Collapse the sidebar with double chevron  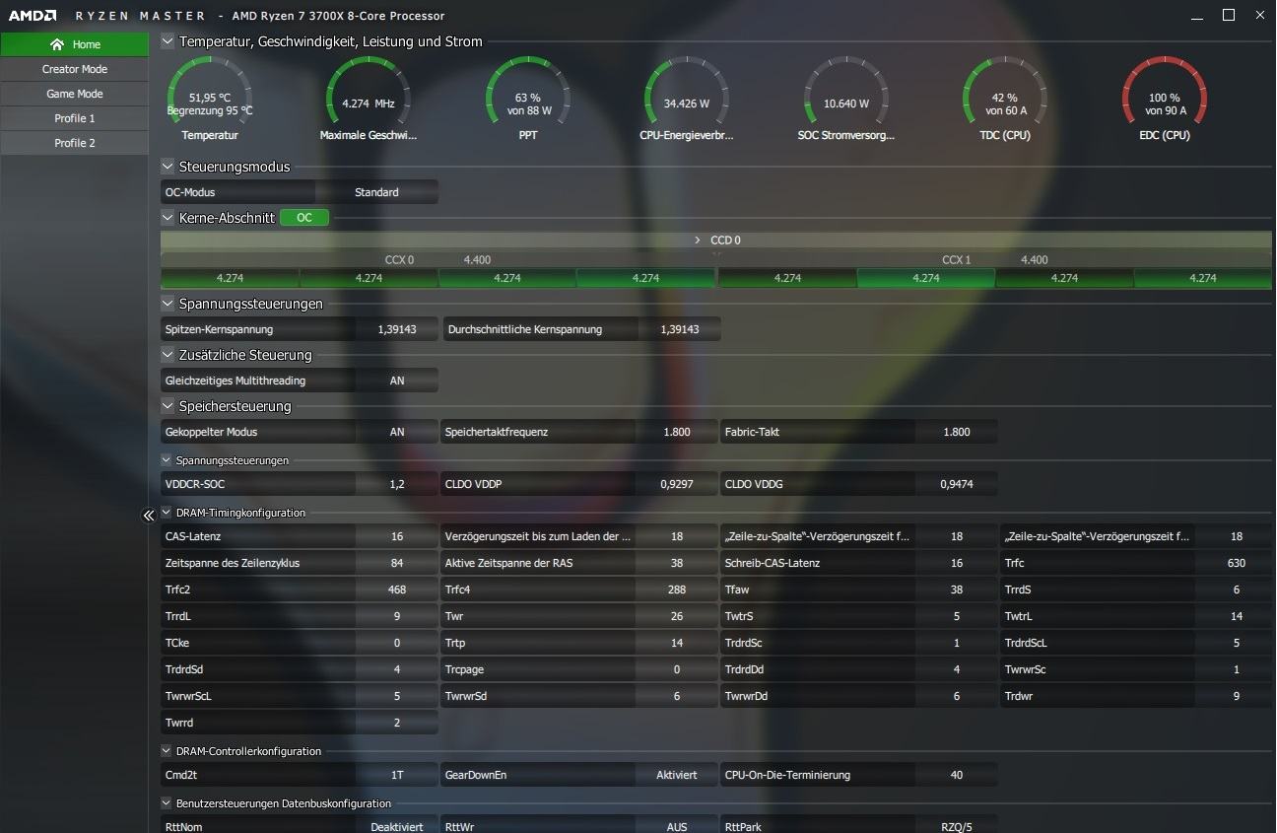[149, 515]
